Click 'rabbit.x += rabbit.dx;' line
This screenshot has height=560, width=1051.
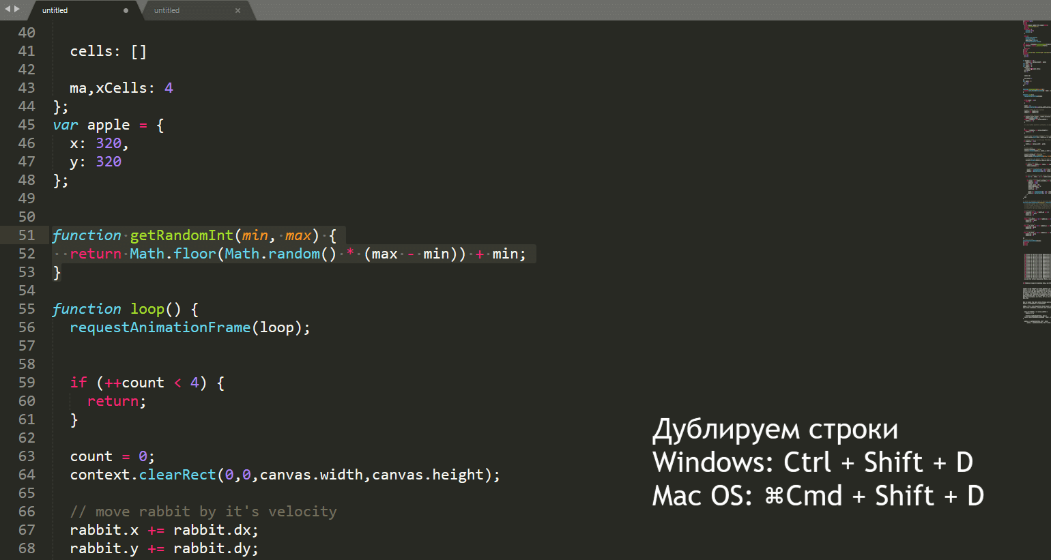click(164, 530)
